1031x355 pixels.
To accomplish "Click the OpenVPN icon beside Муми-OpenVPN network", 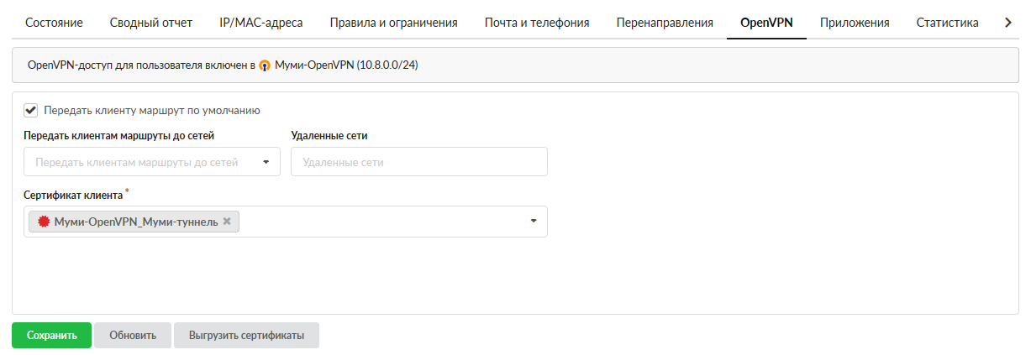I will pos(265,65).
